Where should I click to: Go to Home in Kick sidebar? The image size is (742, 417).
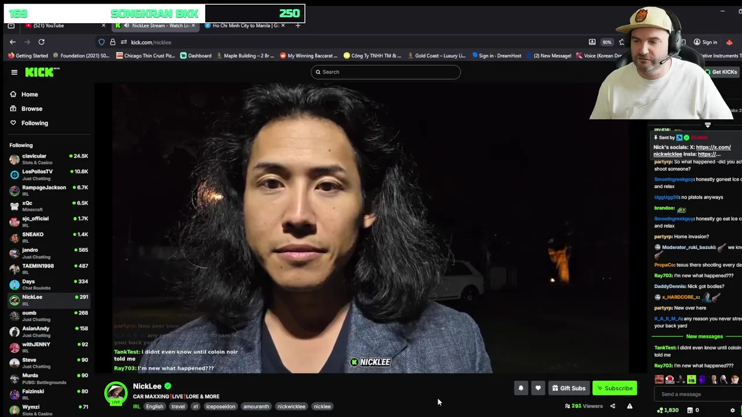(x=24, y=94)
